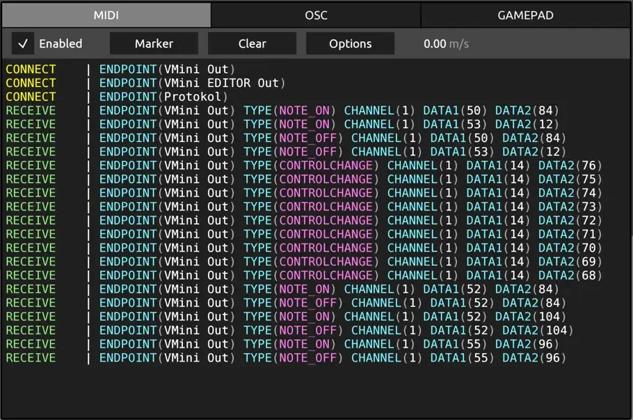This screenshot has width=633, height=420.
Task: Select CONTROLCHANGE row with DATA2(72)
Action: [304, 220]
